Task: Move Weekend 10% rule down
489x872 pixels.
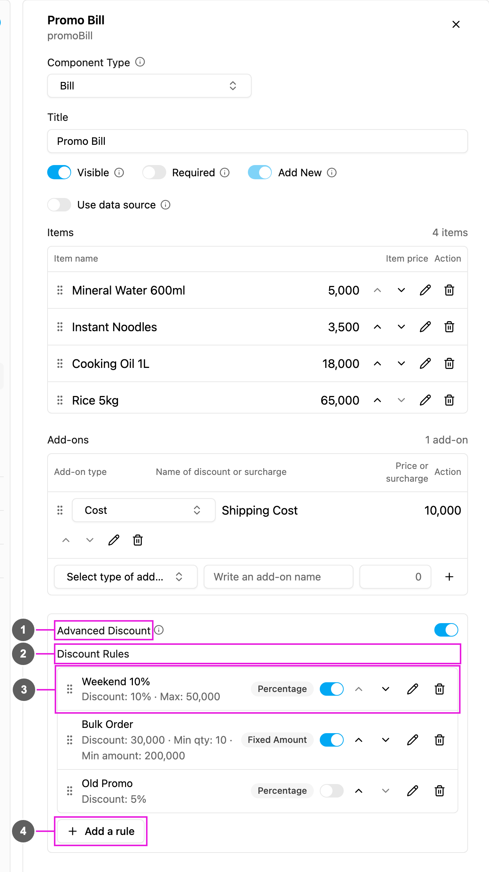Action: tap(386, 689)
